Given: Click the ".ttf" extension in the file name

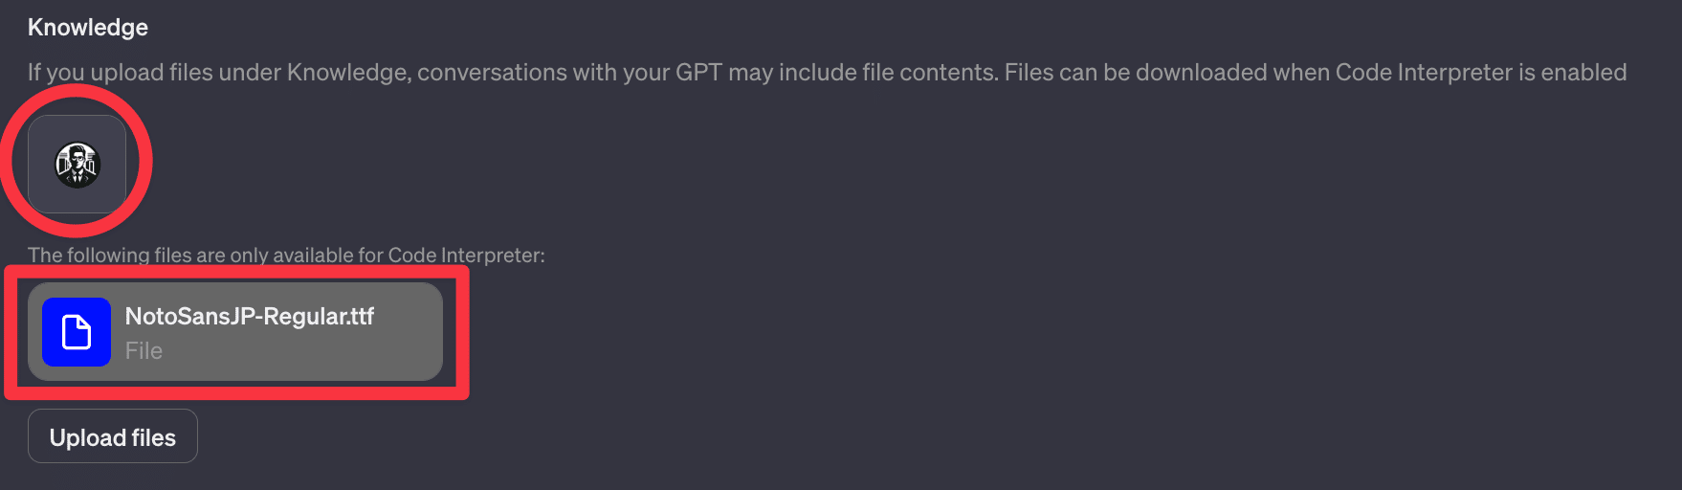Looking at the screenshot, I should [358, 316].
